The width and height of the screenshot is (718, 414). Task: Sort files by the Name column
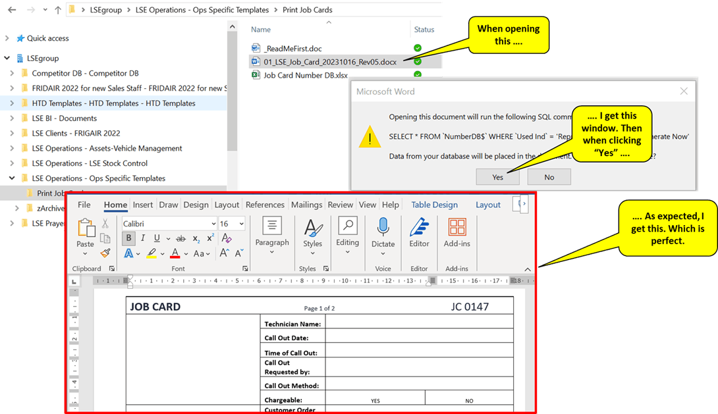261,29
